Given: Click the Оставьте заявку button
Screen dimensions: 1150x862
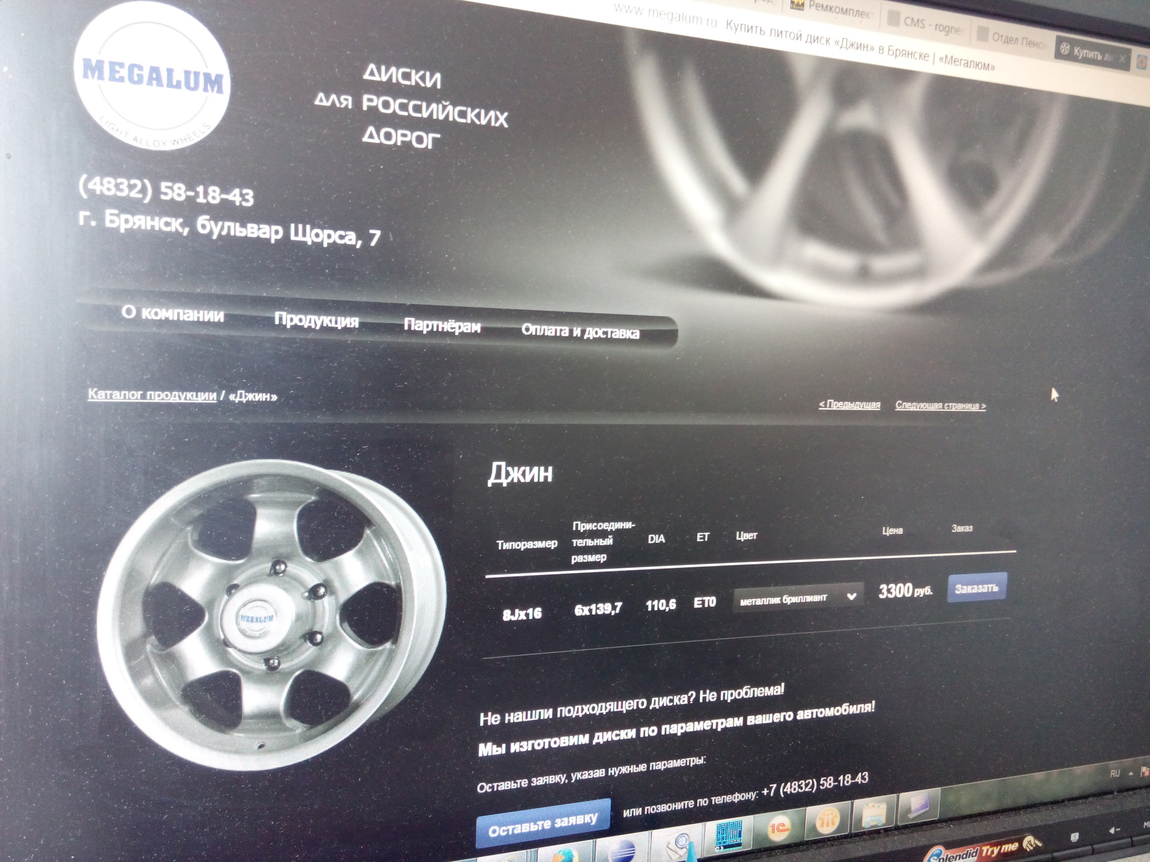Looking at the screenshot, I should [543, 824].
